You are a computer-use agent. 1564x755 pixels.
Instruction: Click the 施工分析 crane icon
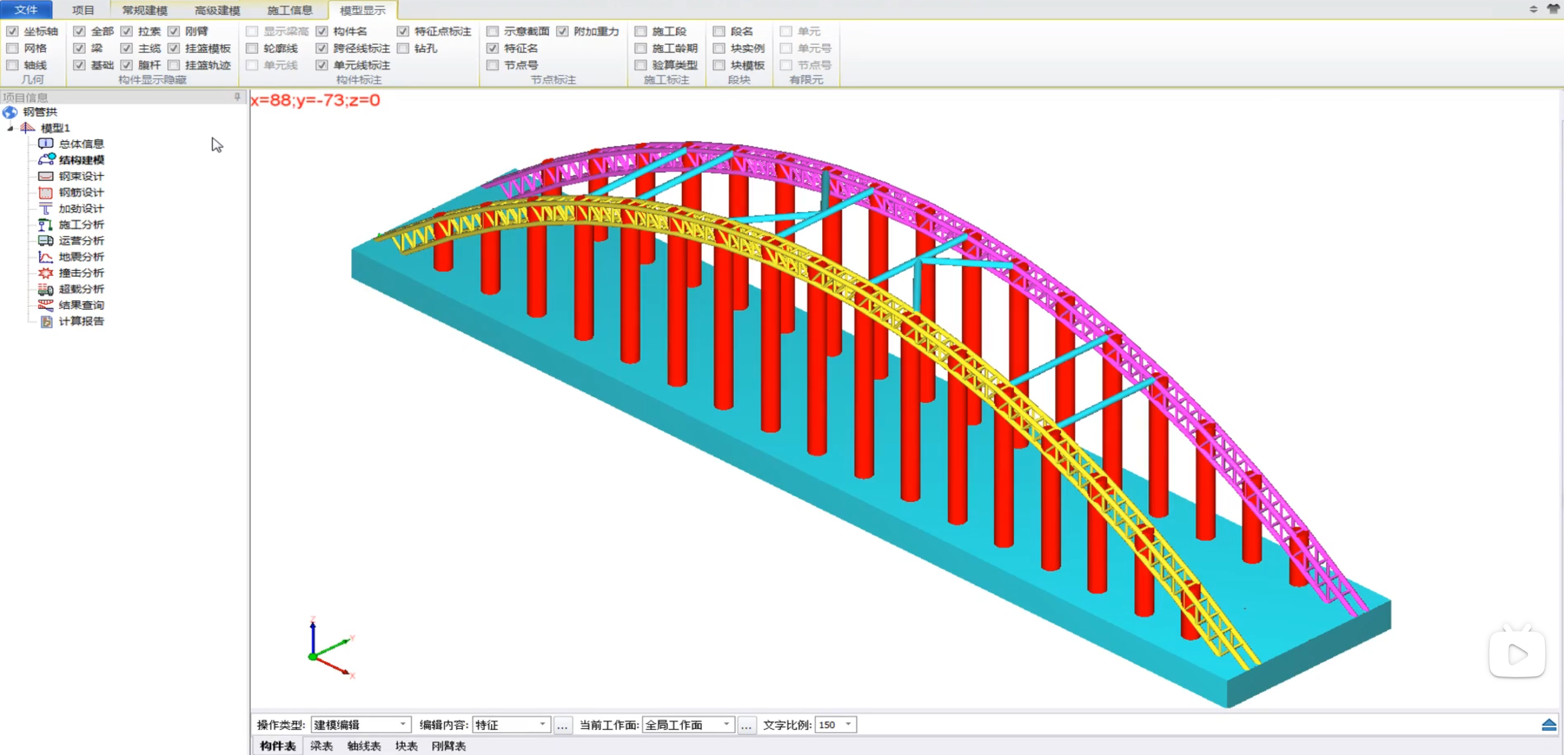pyautogui.click(x=45, y=225)
